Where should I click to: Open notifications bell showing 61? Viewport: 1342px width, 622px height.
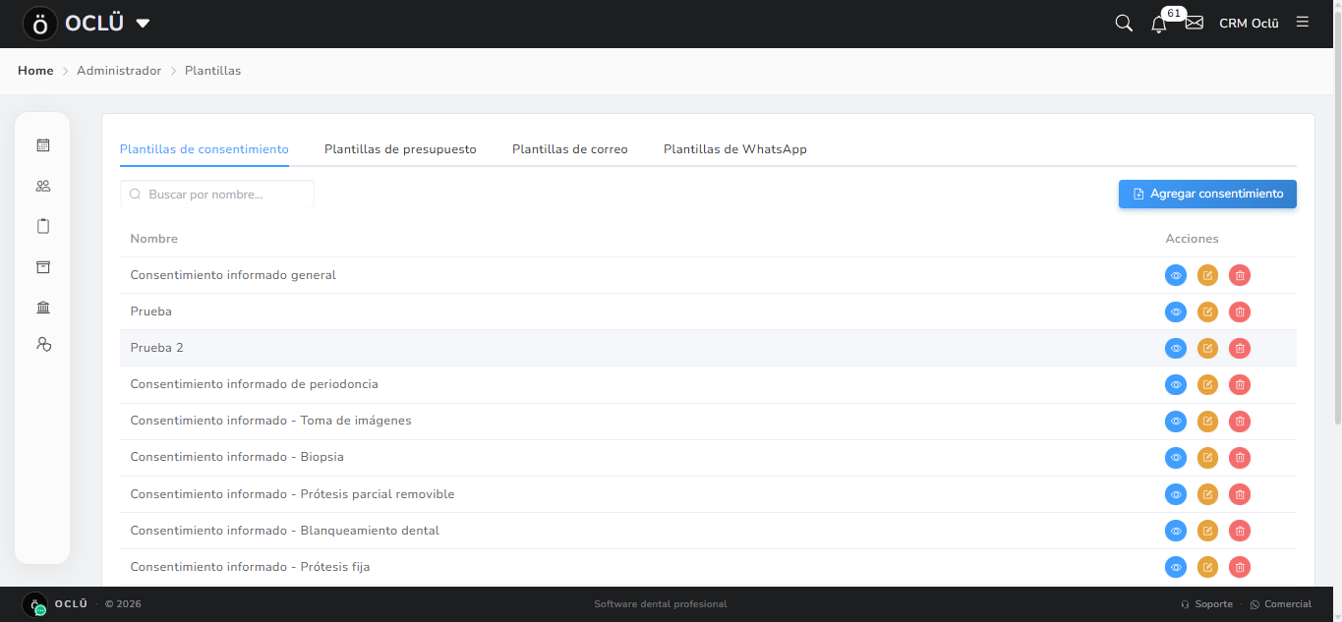pos(1159,24)
